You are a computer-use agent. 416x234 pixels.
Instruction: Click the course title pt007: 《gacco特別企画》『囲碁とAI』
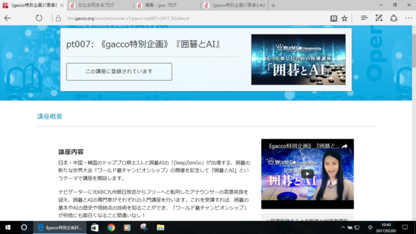pyautogui.click(x=144, y=44)
